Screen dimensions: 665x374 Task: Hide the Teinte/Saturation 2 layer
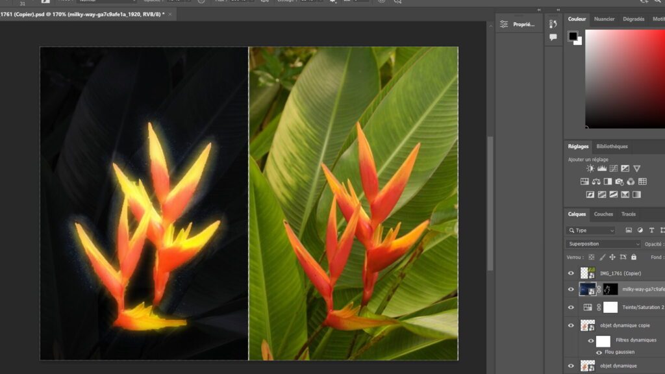(x=571, y=307)
